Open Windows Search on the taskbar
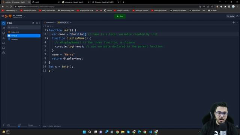The width and height of the screenshot is (240, 135). point(90,132)
